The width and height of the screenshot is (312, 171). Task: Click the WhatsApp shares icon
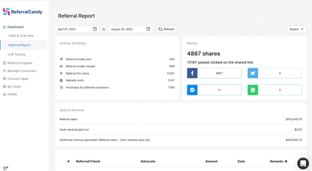tap(252, 90)
